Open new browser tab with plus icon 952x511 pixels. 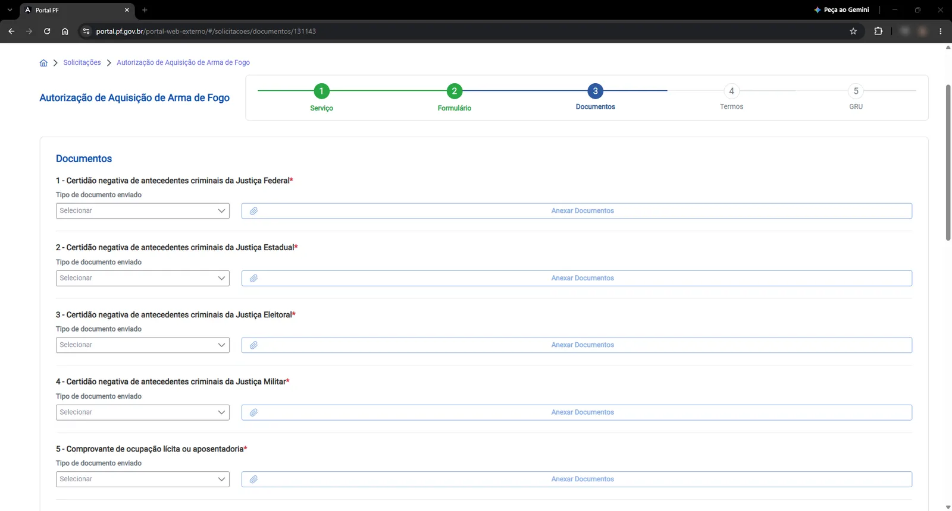[145, 10]
